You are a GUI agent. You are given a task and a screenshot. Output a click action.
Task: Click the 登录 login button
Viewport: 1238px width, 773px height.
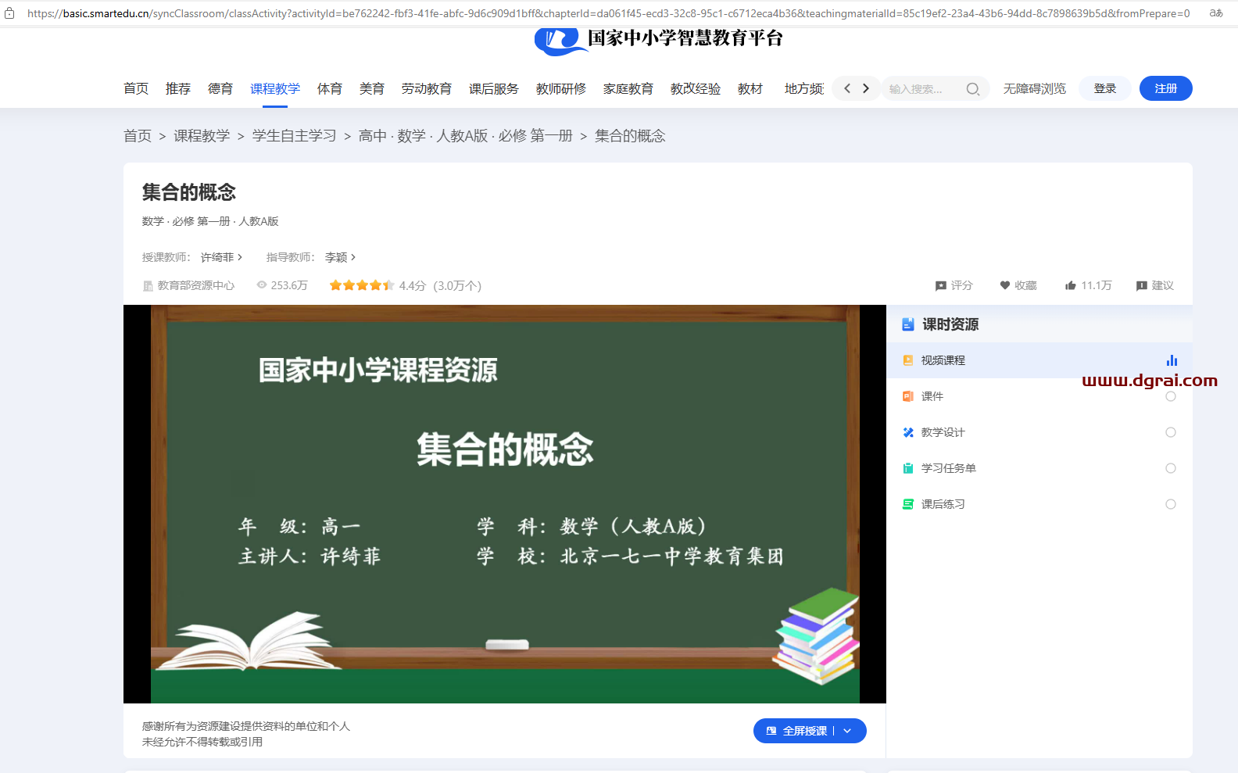tap(1105, 88)
